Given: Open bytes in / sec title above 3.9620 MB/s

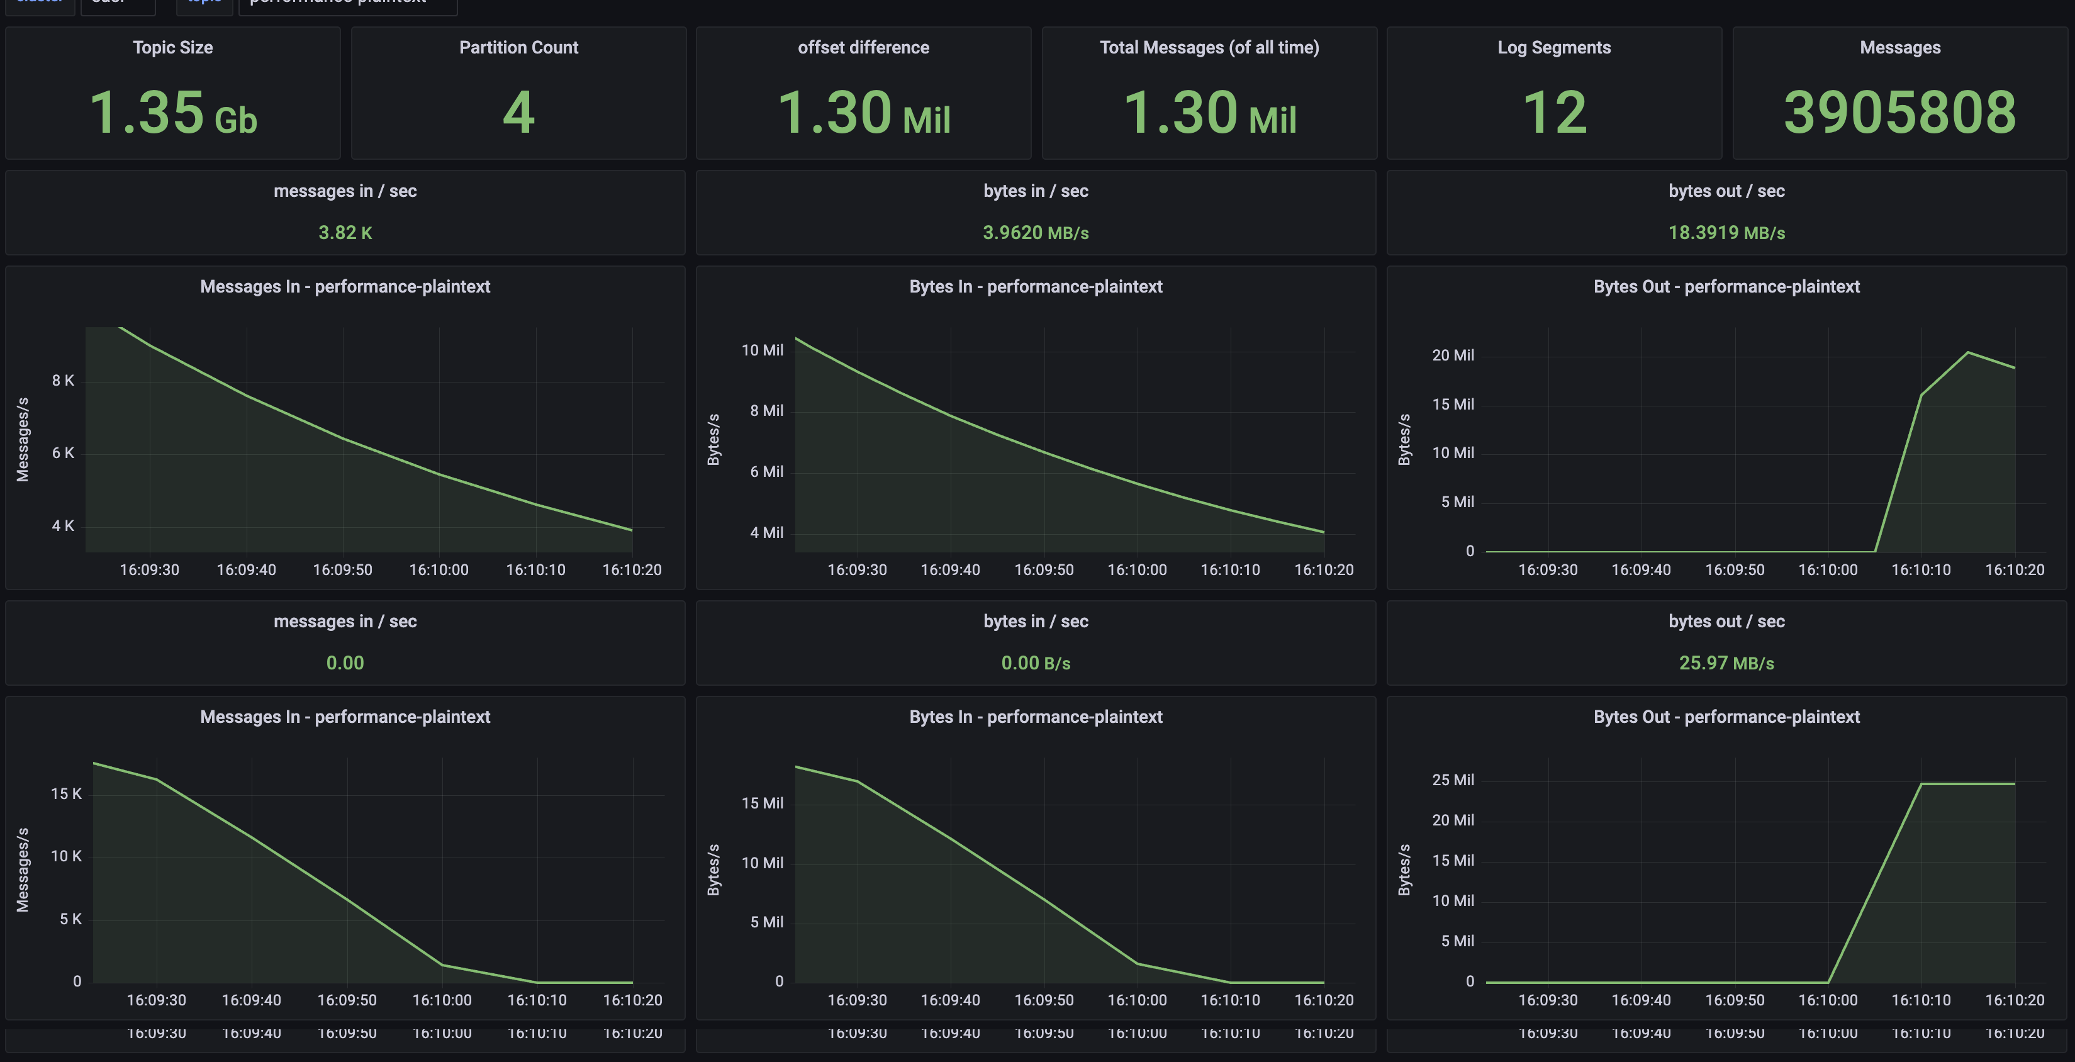Looking at the screenshot, I should [x=1036, y=191].
